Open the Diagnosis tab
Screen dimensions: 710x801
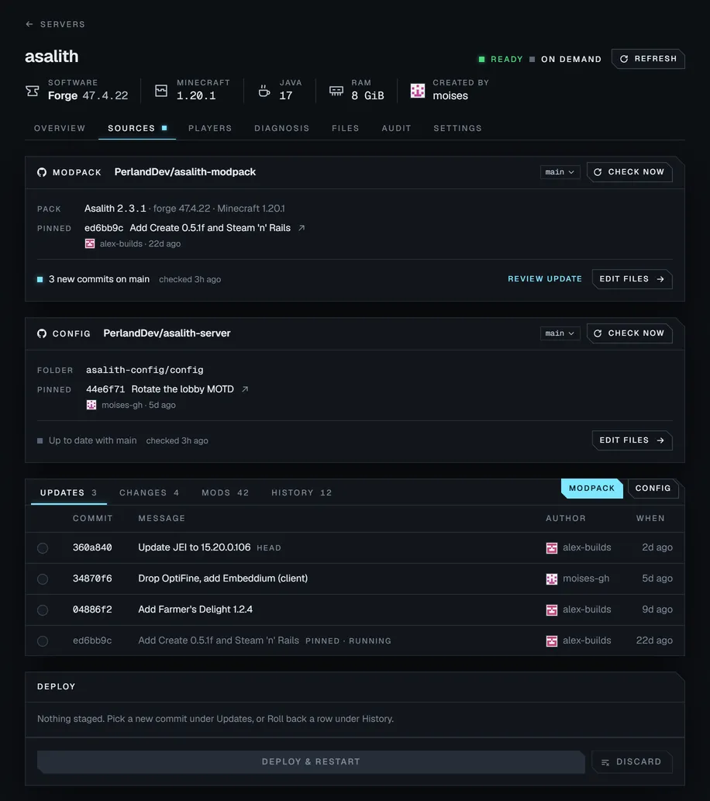(282, 128)
